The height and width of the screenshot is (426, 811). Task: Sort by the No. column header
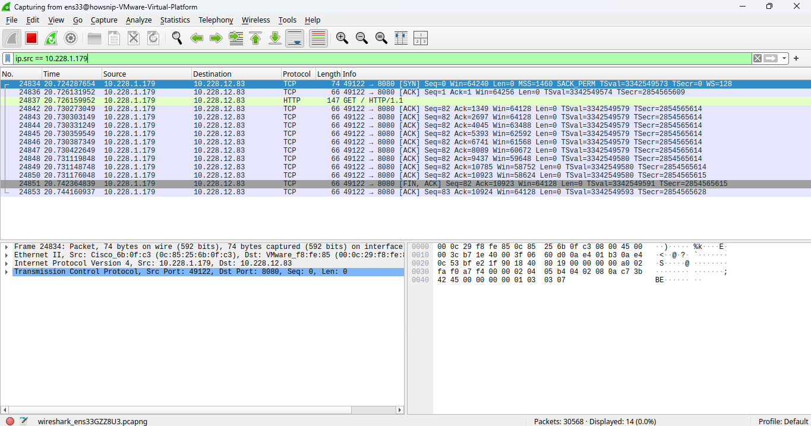[21, 74]
